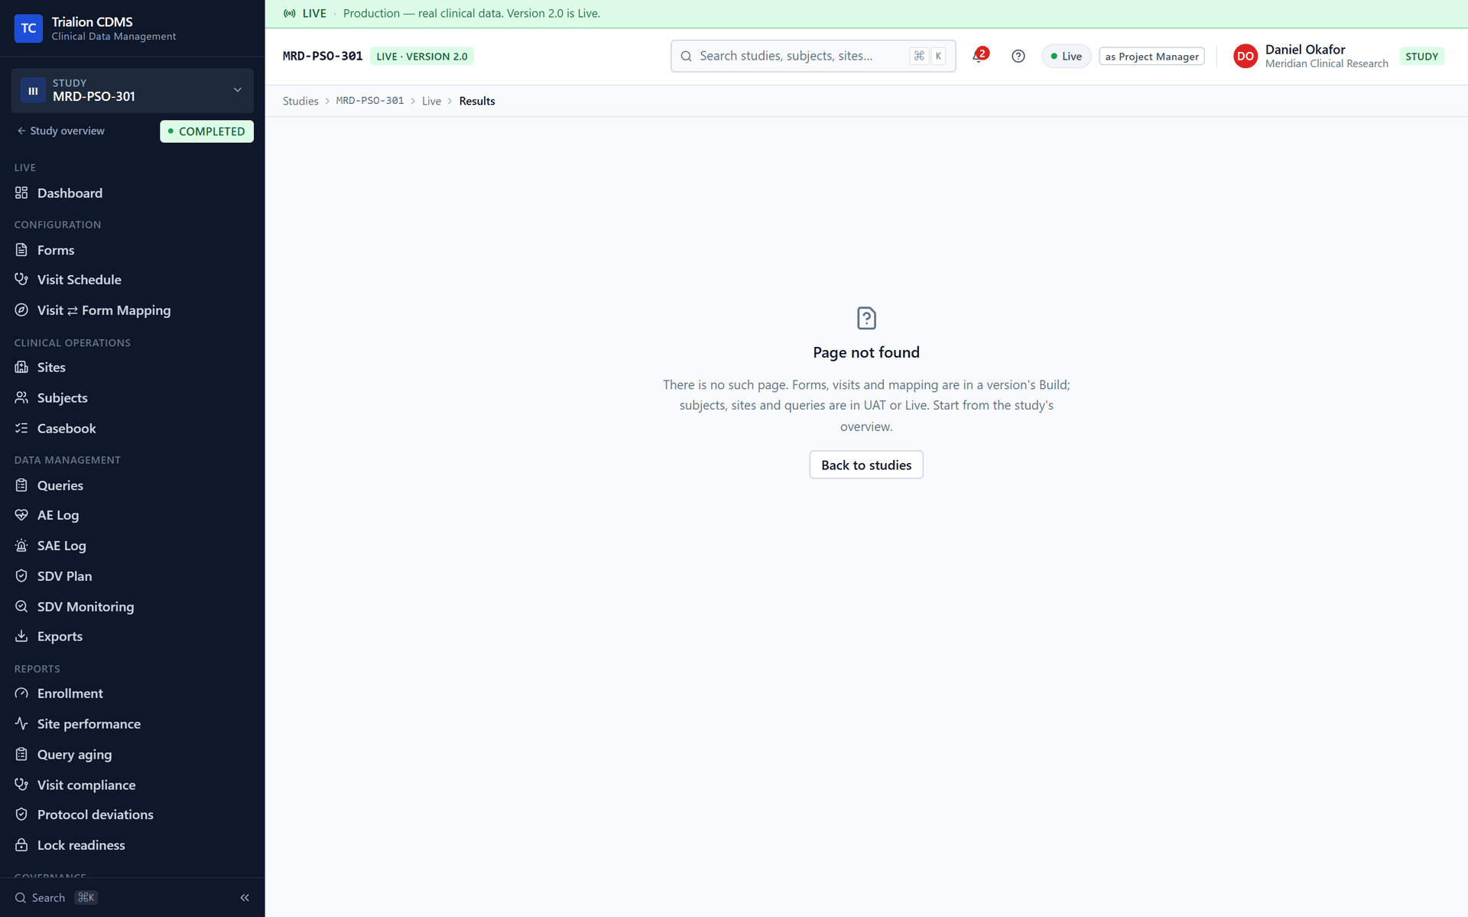The height and width of the screenshot is (917, 1468).
Task: Open SDV Monitoring
Action: [132, 607]
